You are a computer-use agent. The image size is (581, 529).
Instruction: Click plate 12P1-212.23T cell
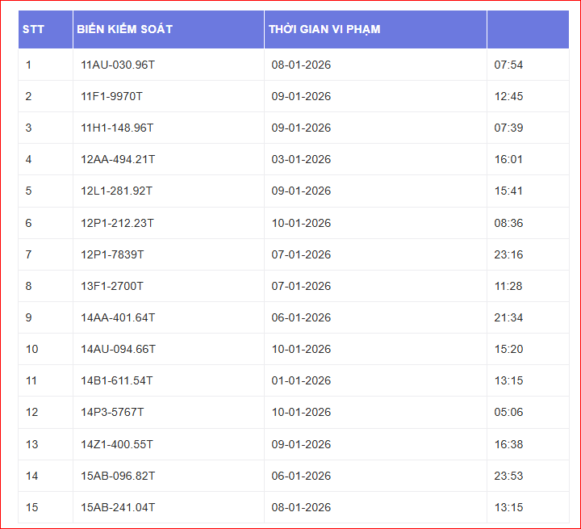coord(117,223)
